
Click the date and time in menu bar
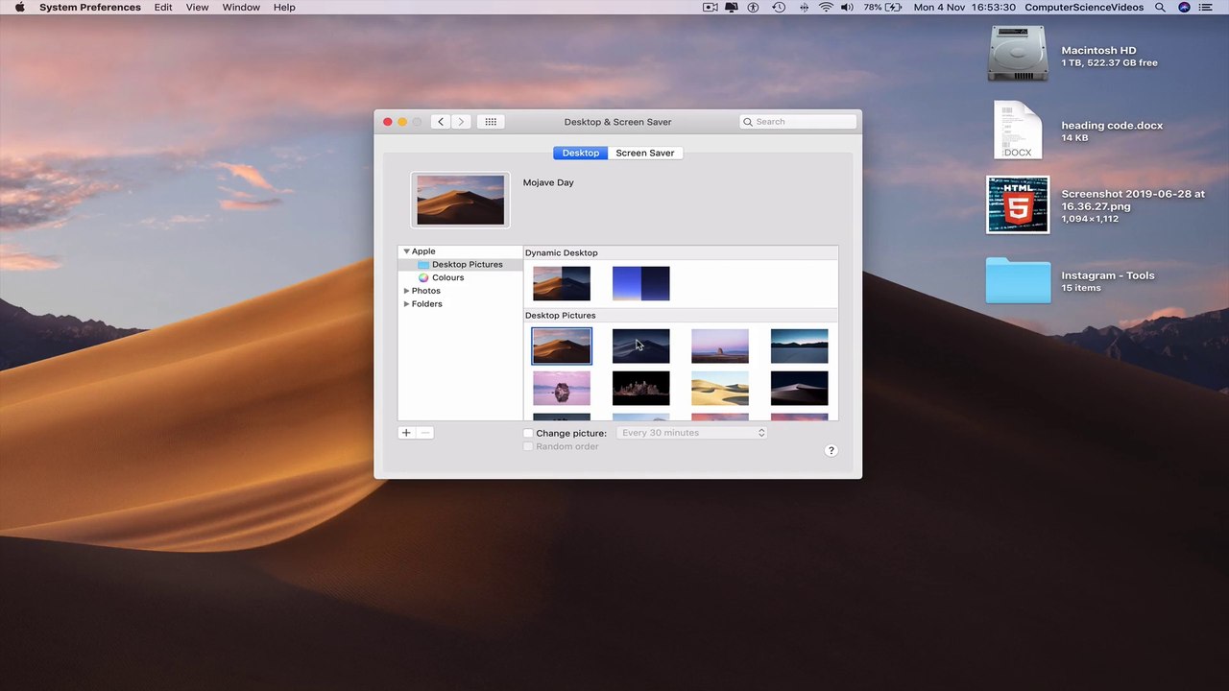coord(965,7)
